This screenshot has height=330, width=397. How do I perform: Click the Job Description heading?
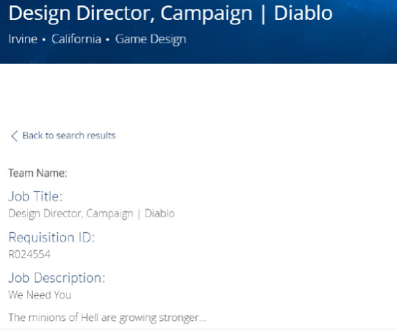57,278
